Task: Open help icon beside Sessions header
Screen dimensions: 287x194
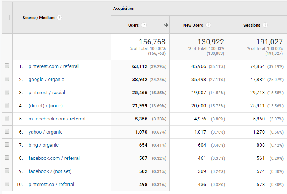Action: pyautogui.click(x=265, y=25)
